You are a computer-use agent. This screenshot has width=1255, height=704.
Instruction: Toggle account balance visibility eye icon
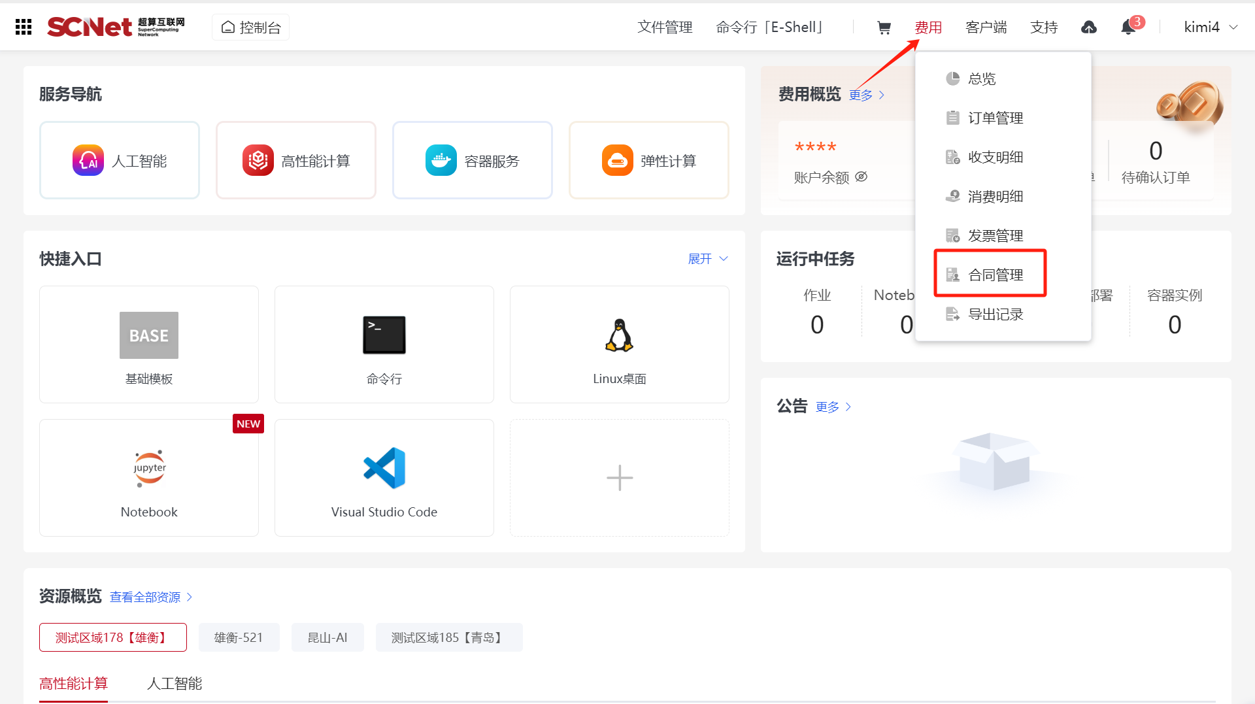point(862,176)
